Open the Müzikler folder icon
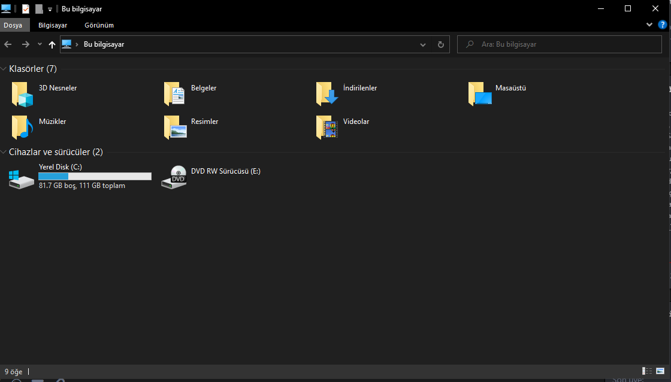671x382 pixels. click(x=22, y=128)
